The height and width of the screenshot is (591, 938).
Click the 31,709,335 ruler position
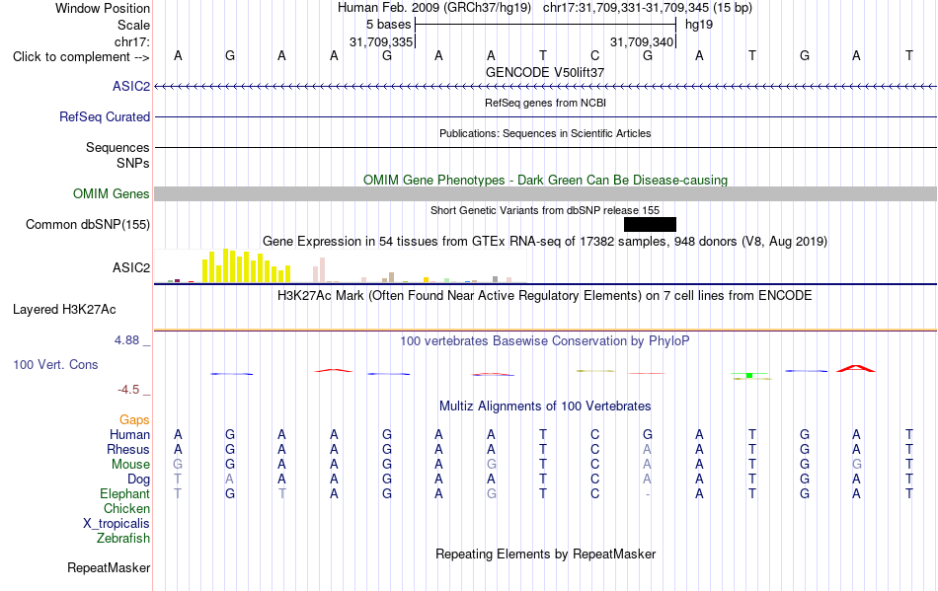click(x=381, y=41)
